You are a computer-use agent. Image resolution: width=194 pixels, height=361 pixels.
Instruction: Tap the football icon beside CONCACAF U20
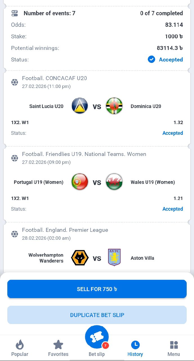(x=15, y=82)
